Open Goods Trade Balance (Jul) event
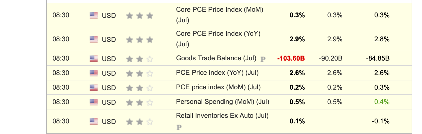The image size is (422, 134). click(216, 58)
